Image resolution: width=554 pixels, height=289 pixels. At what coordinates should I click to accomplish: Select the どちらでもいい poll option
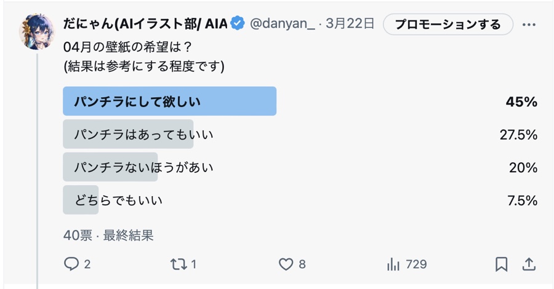118,200
